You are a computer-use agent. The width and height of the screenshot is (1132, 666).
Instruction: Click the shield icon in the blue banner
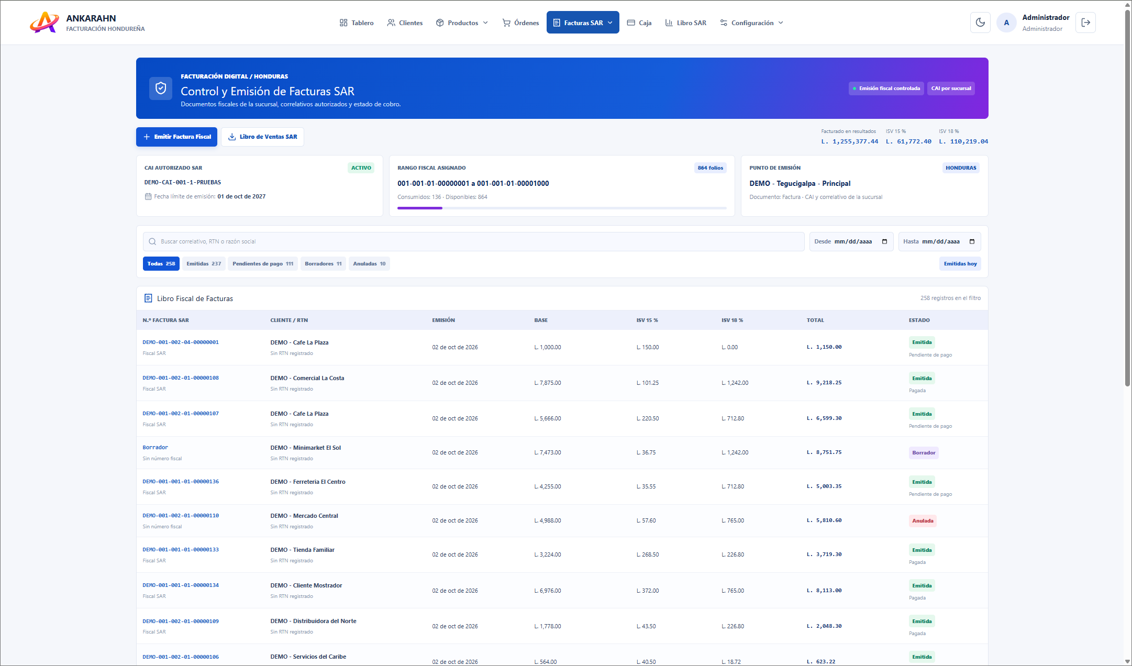161,88
